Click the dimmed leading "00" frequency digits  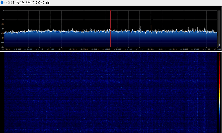coord(9,3)
